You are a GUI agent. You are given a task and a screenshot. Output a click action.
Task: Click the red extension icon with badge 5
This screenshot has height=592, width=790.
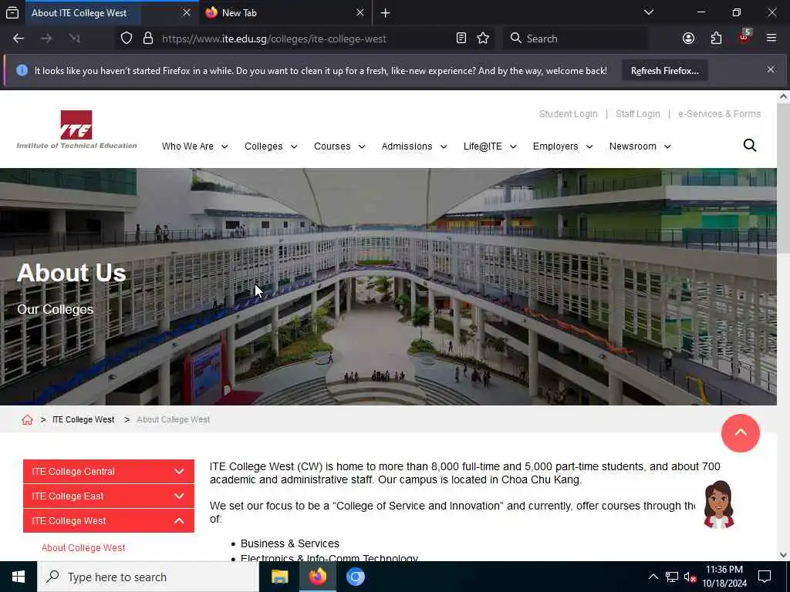[744, 37]
